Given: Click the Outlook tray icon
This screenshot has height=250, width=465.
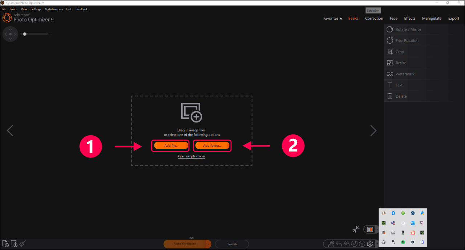Looking at the screenshot, I should click(x=413, y=223).
